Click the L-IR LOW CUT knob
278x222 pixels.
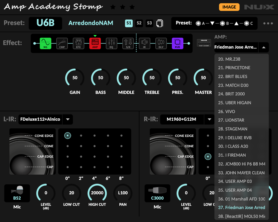tap(72, 193)
